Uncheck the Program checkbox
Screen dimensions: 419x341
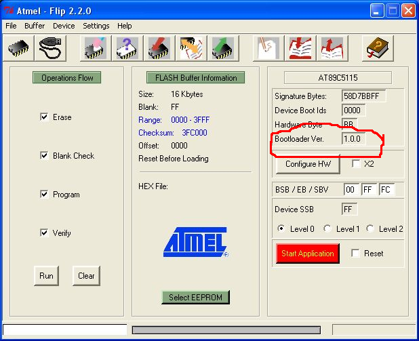(44, 194)
